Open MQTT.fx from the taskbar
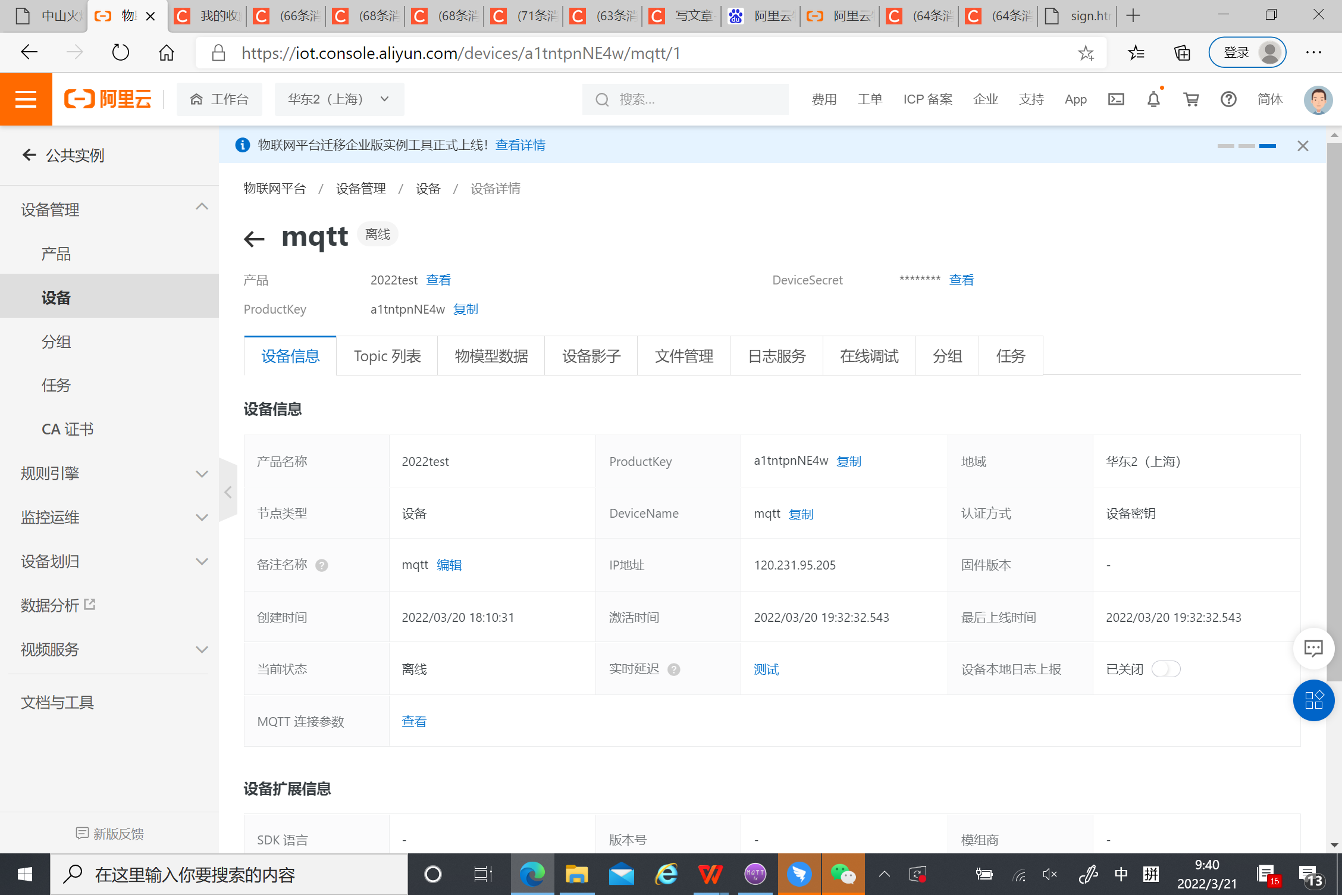Viewport: 1342px width, 895px height. pos(755,874)
